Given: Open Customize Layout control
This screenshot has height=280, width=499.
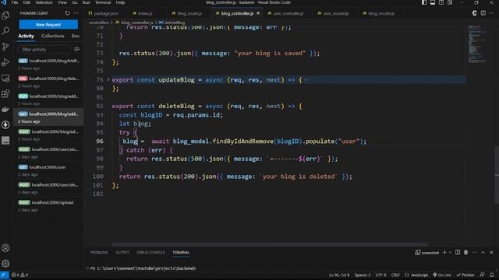Looking at the screenshot, I should 450,2.
